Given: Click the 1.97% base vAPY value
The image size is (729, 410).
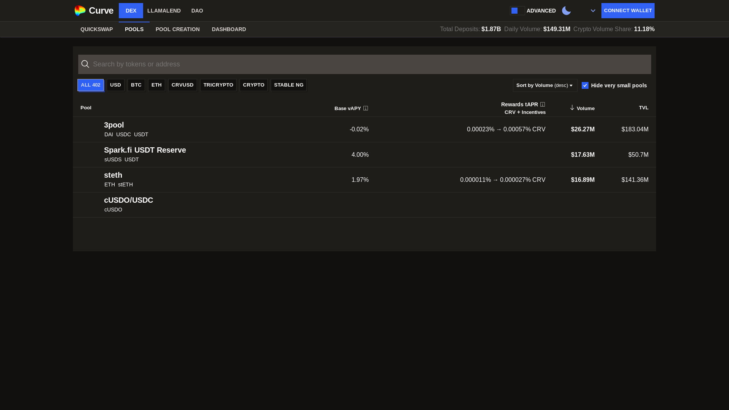Looking at the screenshot, I should (x=360, y=180).
